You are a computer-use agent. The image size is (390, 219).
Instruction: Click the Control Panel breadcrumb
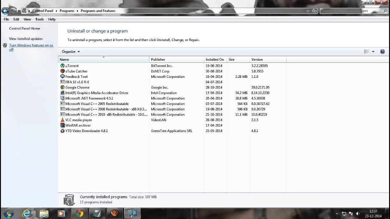pyautogui.click(x=43, y=11)
